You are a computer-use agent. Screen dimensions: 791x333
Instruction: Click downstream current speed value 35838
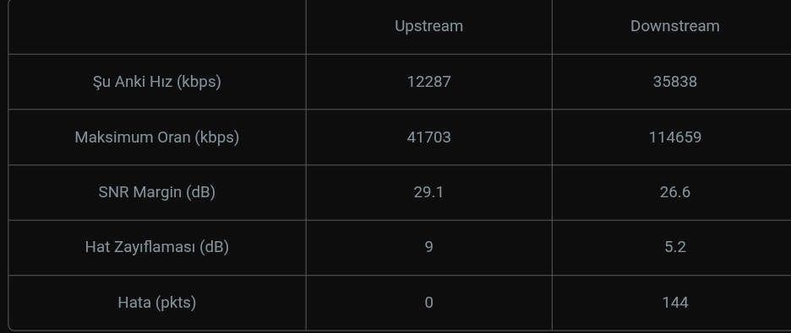pyautogui.click(x=675, y=82)
